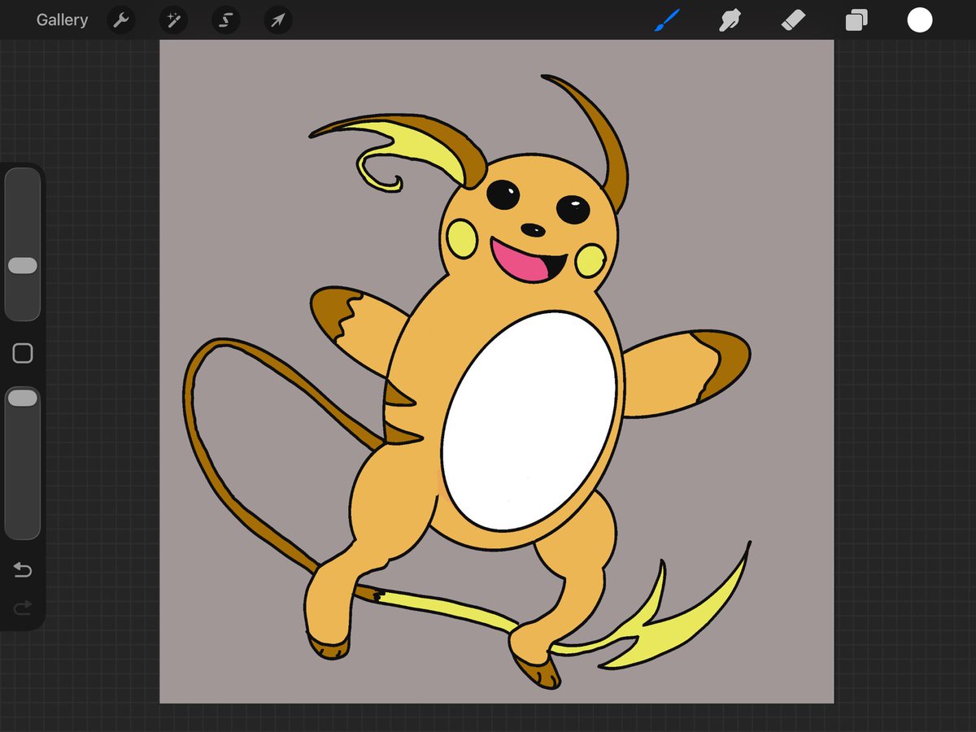Select the Brush tool
Viewport: 976px width, 732px height.
tap(667, 20)
